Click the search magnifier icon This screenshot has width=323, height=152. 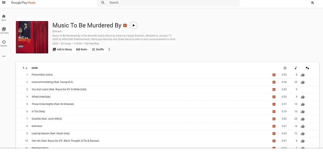point(103,3)
